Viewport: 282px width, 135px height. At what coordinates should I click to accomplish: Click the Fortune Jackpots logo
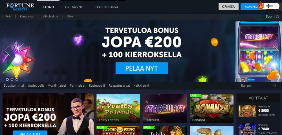(20, 7)
